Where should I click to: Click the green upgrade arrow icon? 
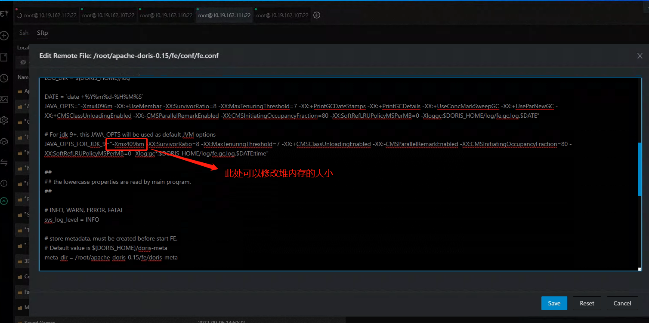click(x=4, y=201)
